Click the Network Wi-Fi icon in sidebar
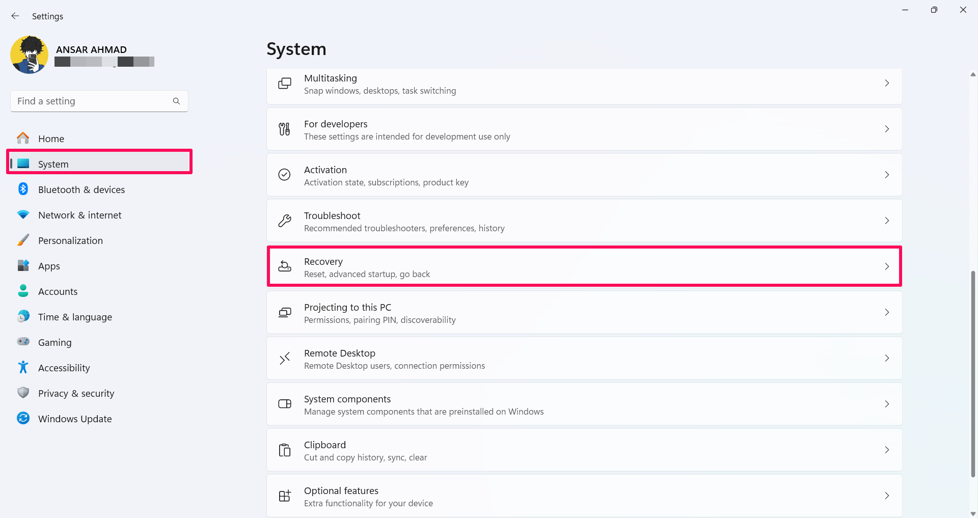 23,215
